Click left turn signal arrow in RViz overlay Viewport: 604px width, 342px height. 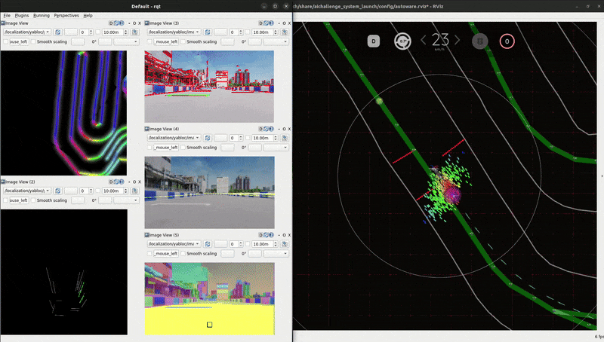pos(424,40)
